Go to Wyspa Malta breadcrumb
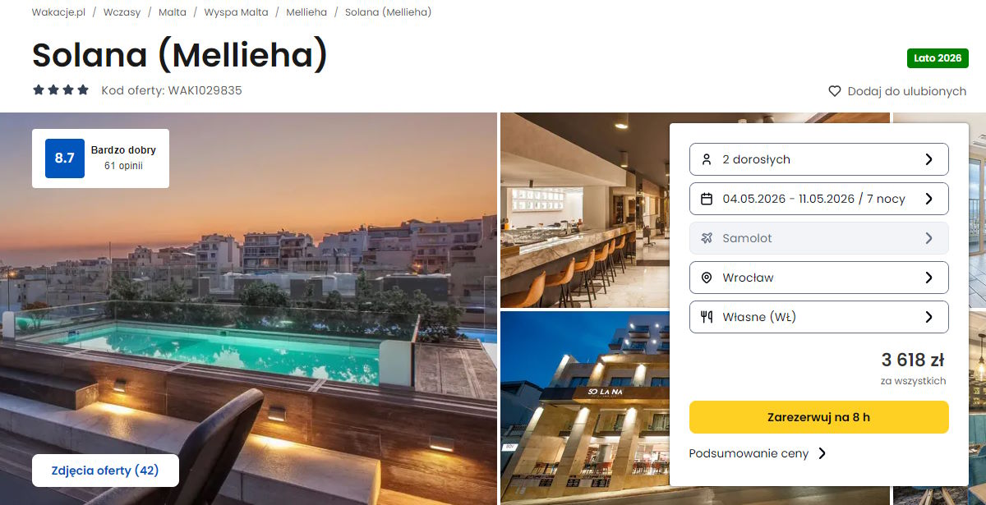This screenshot has height=505, width=986. coord(236,12)
